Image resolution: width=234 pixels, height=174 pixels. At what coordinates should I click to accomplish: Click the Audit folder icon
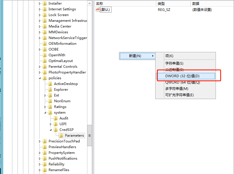click(x=56, y=118)
